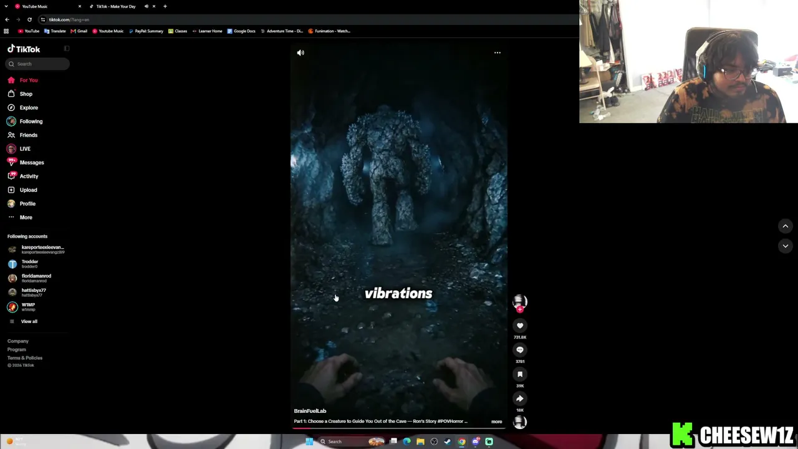798x449 pixels.
Task: Go back to the previous page
Action: coord(7,20)
